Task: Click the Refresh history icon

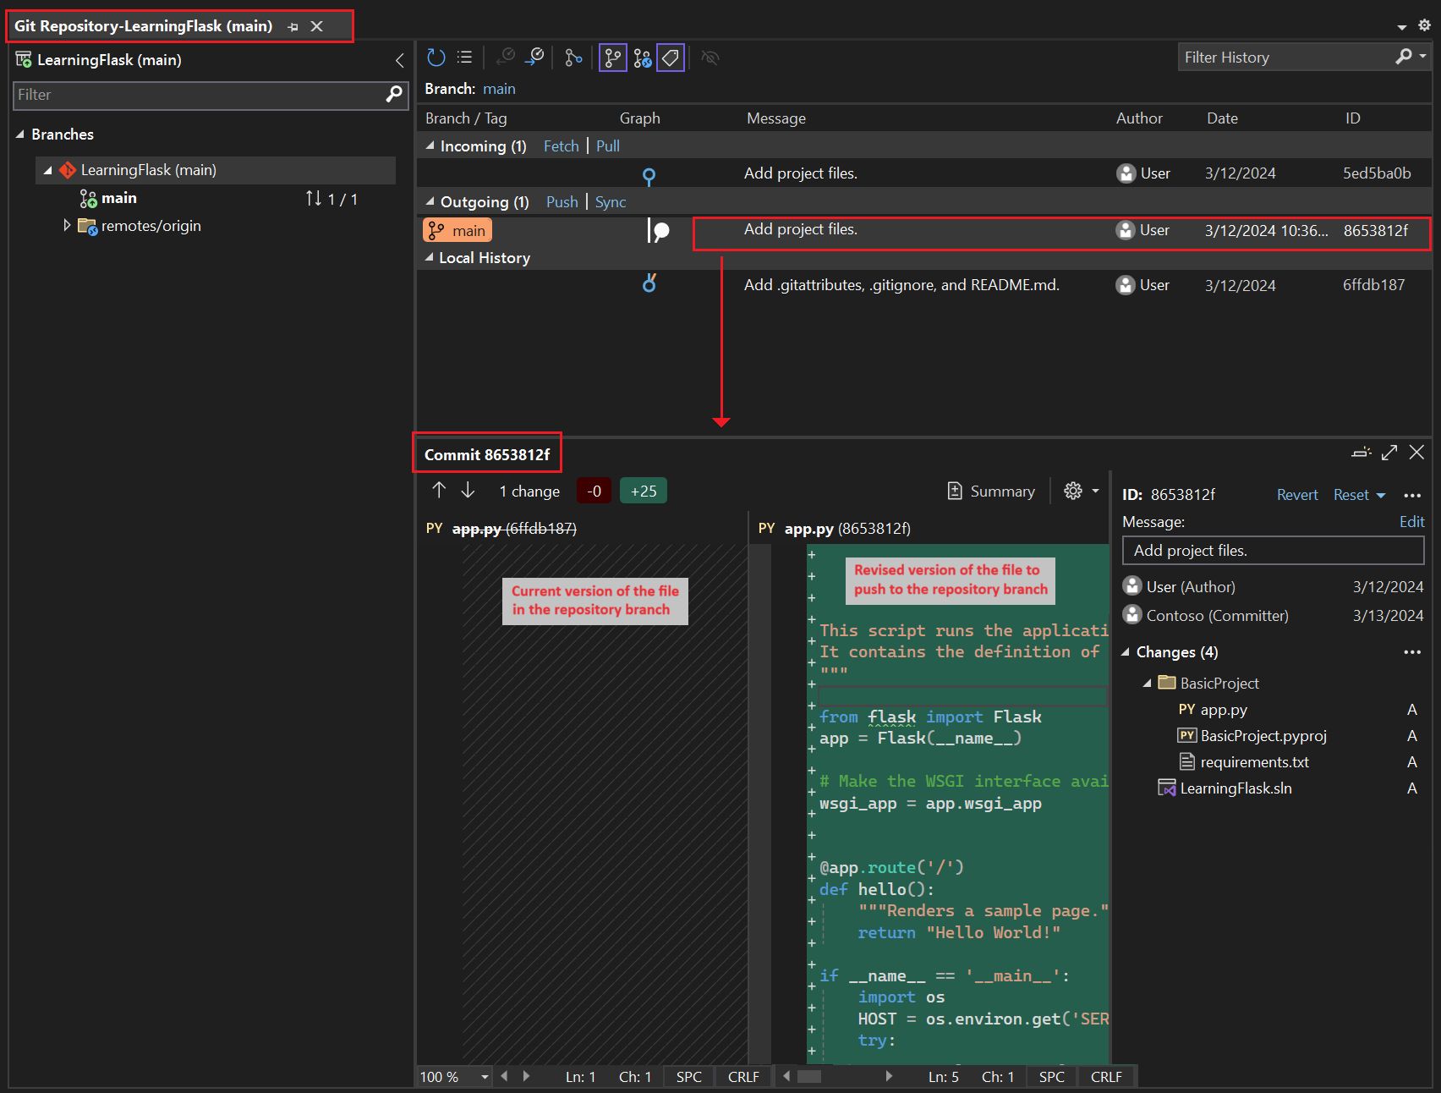Action: point(436,58)
